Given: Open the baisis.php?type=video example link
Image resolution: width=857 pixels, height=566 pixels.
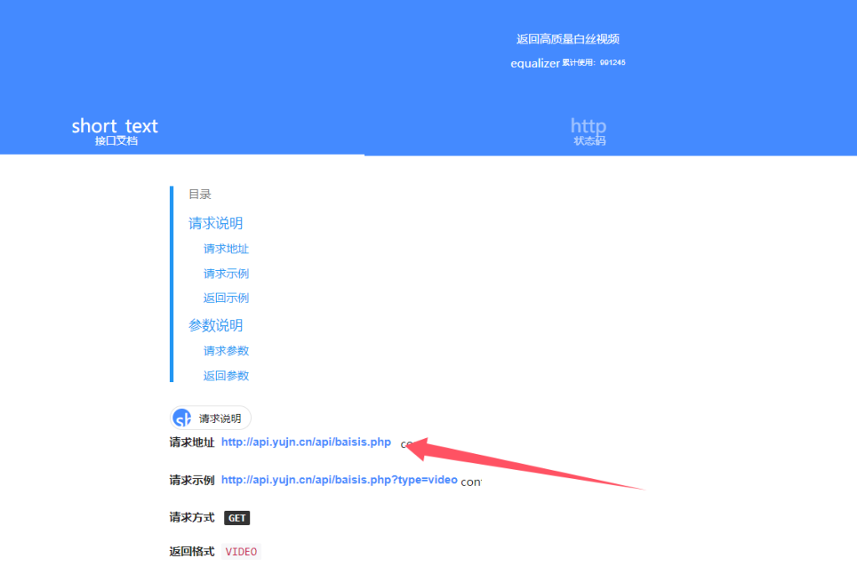Looking at the screenshot, I should click(x=339, y=480).
